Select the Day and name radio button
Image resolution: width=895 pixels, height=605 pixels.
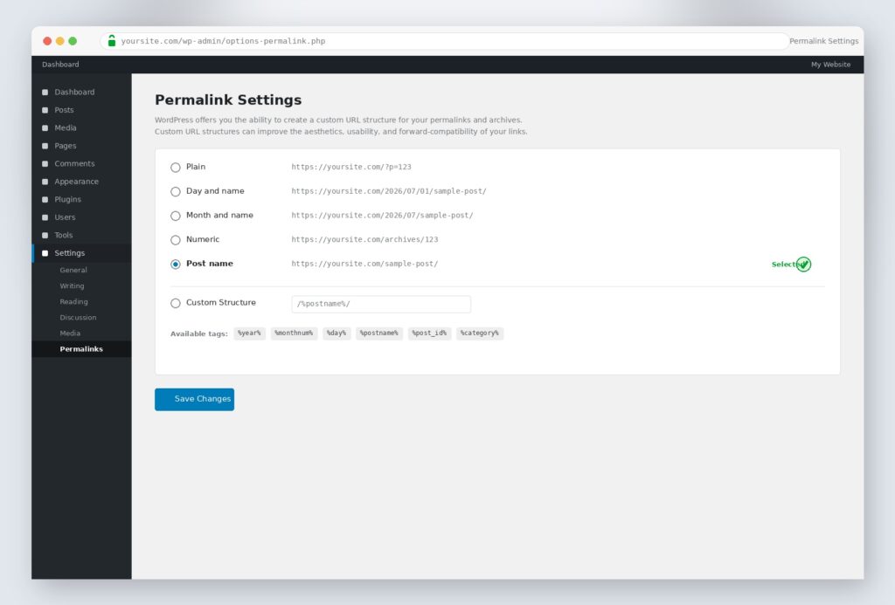coord(175,191)
